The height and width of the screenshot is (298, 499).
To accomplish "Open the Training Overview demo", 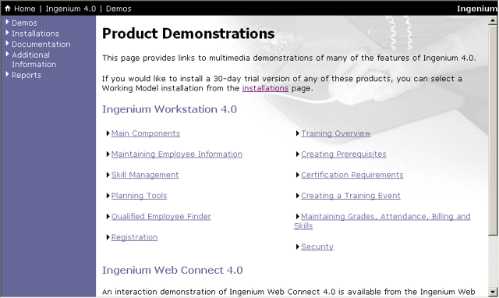I will [336, 133].
